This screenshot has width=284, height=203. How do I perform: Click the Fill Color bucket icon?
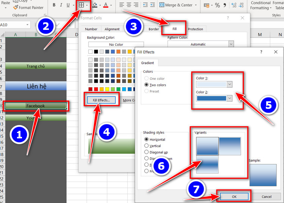[95, 5]
